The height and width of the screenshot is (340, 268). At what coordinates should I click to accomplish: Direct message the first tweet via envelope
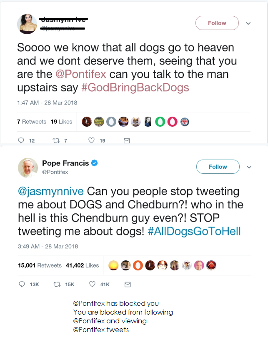coord(127,141)
